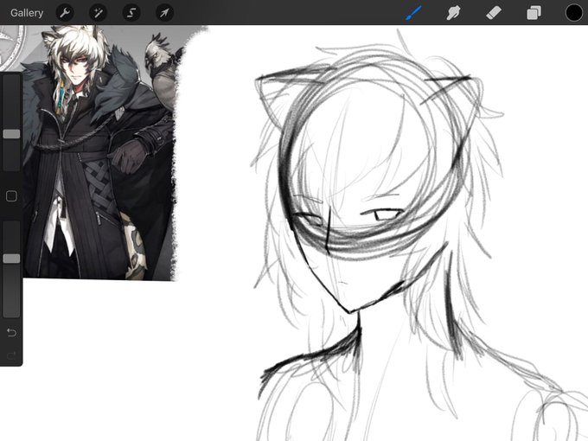Image resolution: width=588 pixels, height=441 pixels.
Task: Open the Layers panel
Action: click(534, 13)
